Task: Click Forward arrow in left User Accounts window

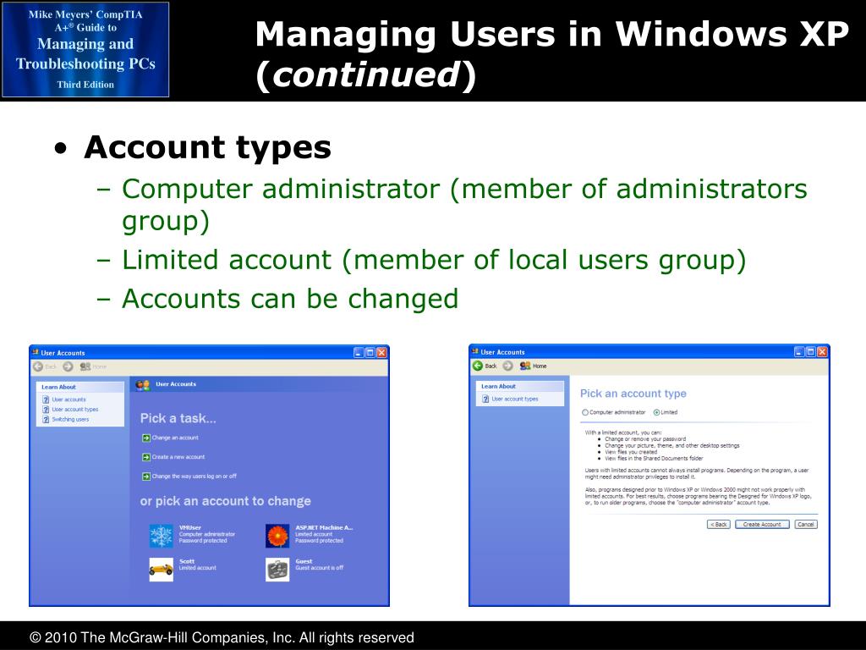Action: point(68,366)
